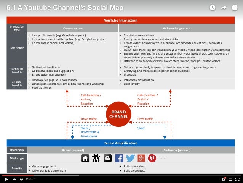This screenshot has width=243, height=183.
Task: Click the Particular benefits row label
Action: [17, 71]
